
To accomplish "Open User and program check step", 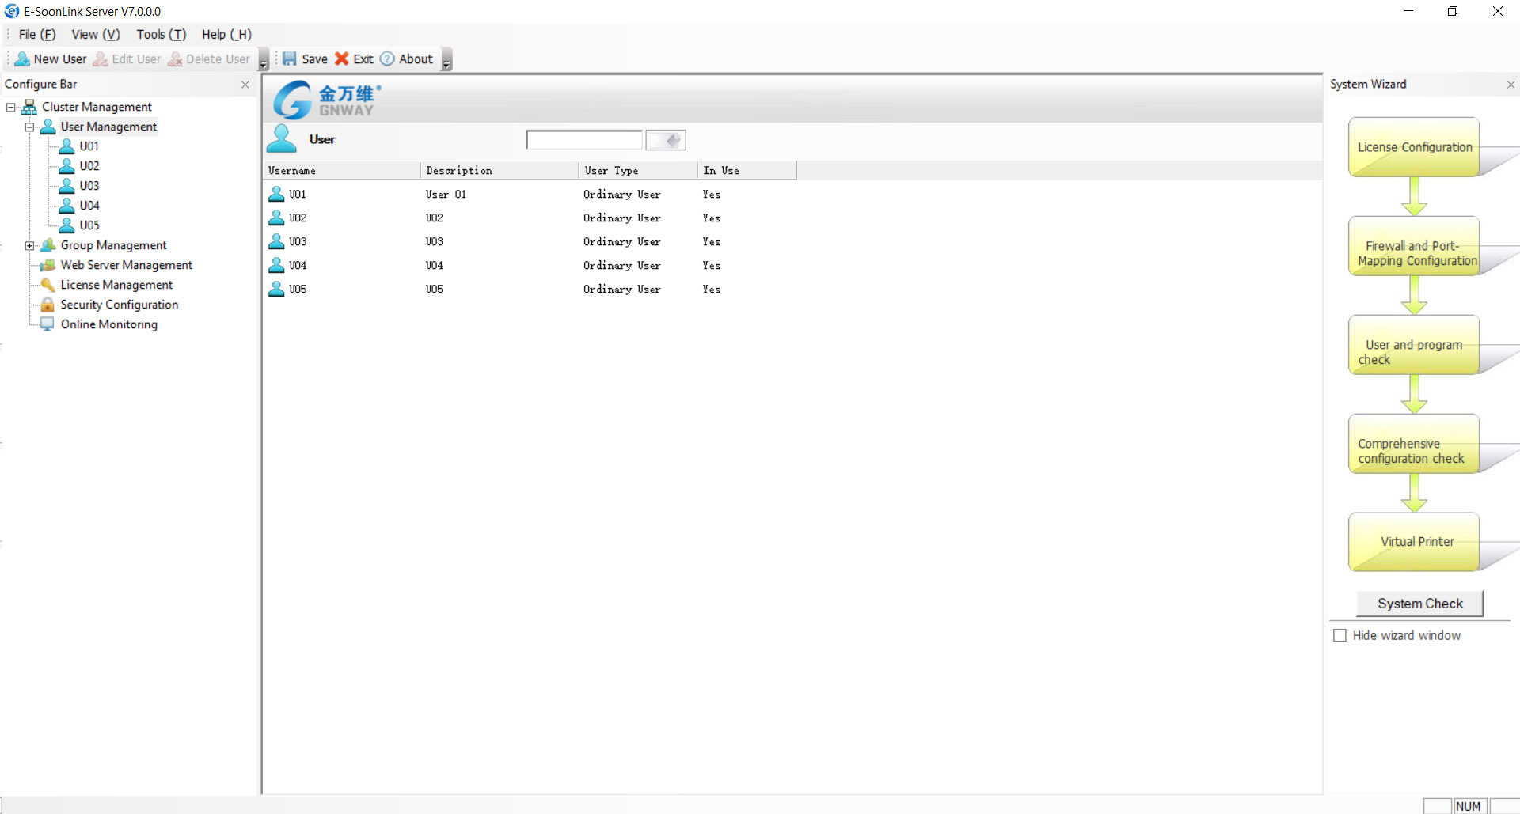I will click(x=1414, y=345).
